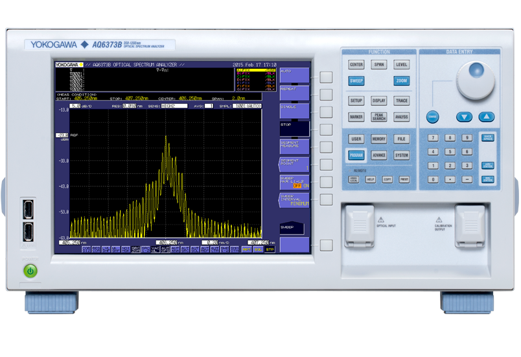Click the PEAK SEARCH key
The height and width of the screenshot is (357, 521).
pyautogui.click(x=379, y=117)
